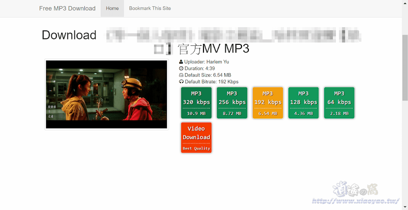
Task: Select the Uploader: Harlem Yu text
Action: coord(207,62)
